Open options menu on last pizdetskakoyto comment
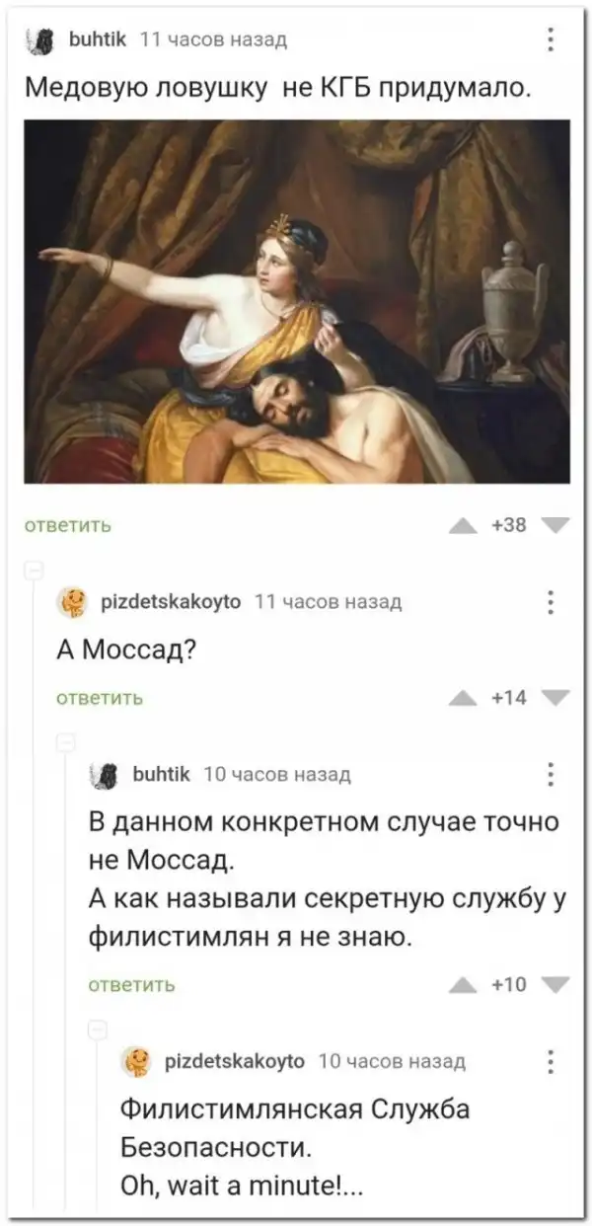This screenshot has width=592, height=1226. click(550, 1061)
